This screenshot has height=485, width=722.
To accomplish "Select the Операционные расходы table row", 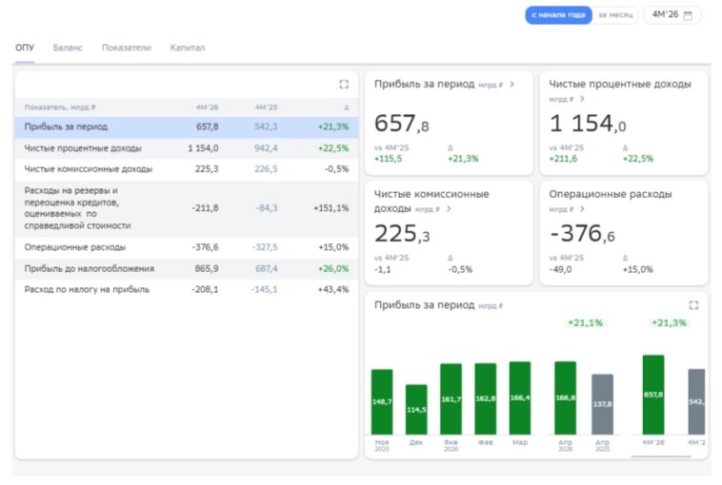I will click(187, 247).
